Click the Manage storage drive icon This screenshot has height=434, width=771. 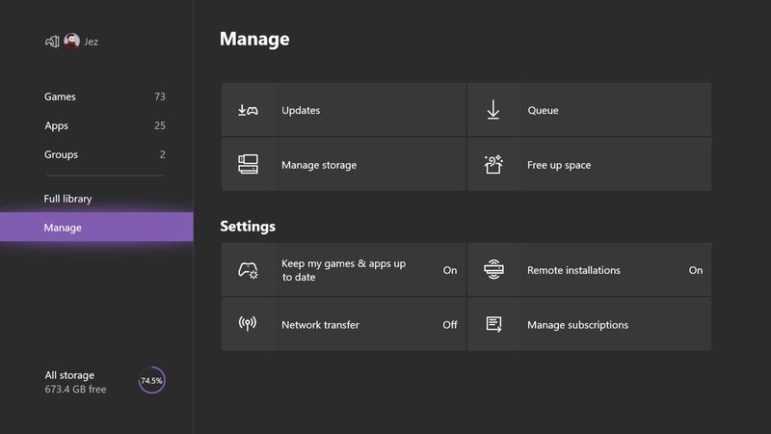(x=248, y=165)
